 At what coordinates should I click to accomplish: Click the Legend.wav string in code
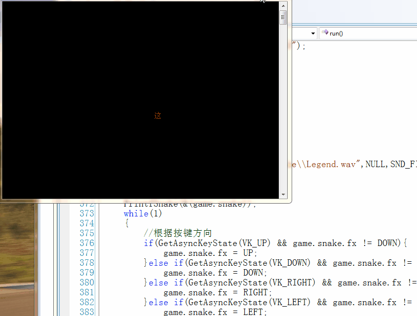[x=326, y=164]
